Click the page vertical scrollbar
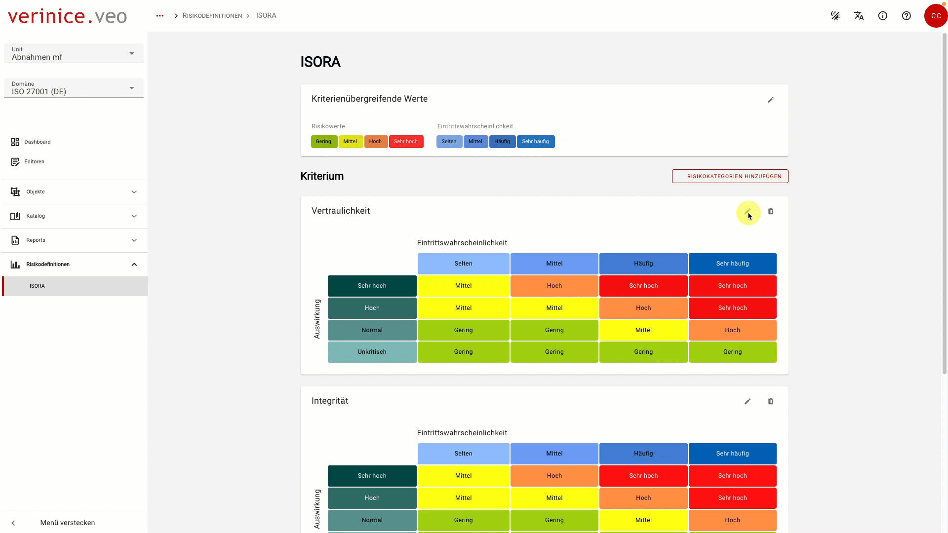The image size is (948, 533). (945, 202)
